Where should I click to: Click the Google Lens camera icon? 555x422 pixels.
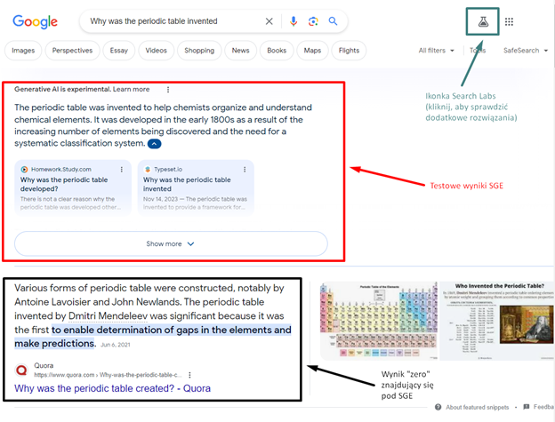tap(313, 21)
